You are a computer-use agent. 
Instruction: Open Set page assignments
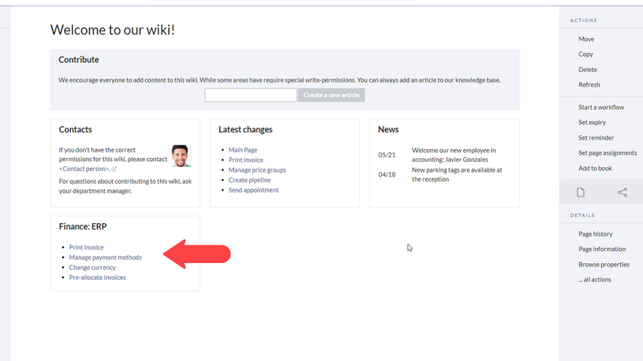[x=608, y=153]
